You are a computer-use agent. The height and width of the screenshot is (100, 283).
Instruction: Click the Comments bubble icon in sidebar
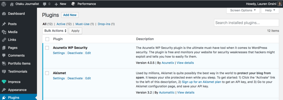pyautogui.click(x=4, y=56)
